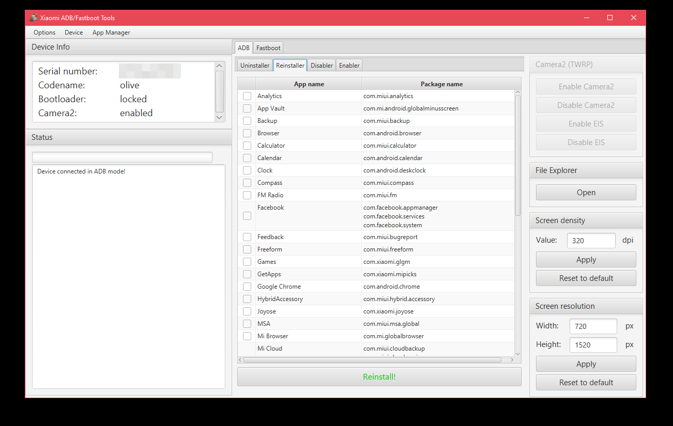Open the Options menu

tap(44, 33)
